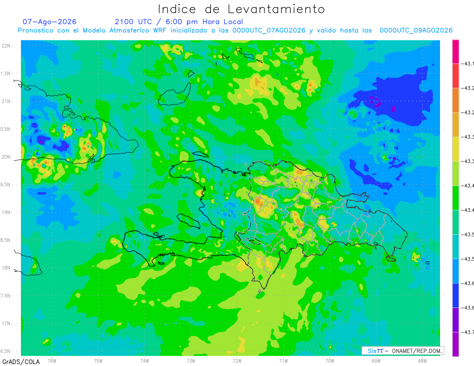Screen dimensions: 474x366
Task: Click the "76W" longitude label
Action: pos(52,361)
